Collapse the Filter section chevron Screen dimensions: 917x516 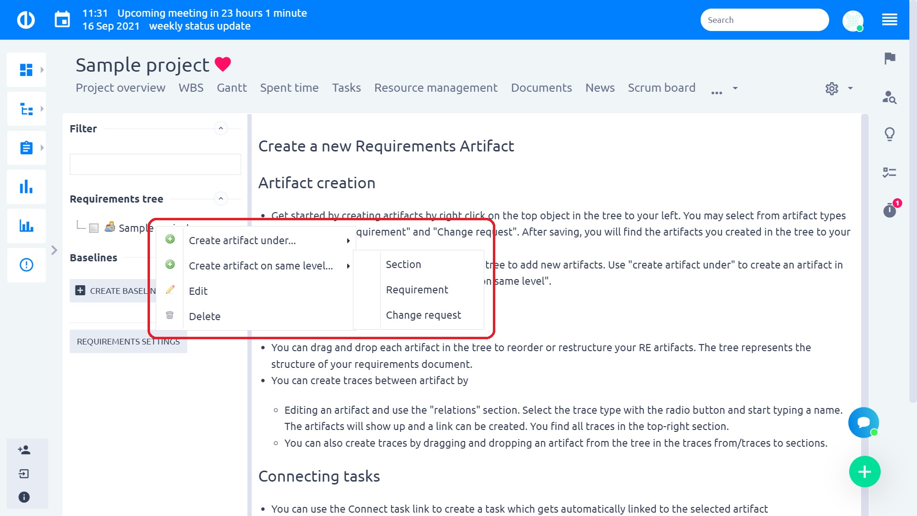[x=221, y=129]
